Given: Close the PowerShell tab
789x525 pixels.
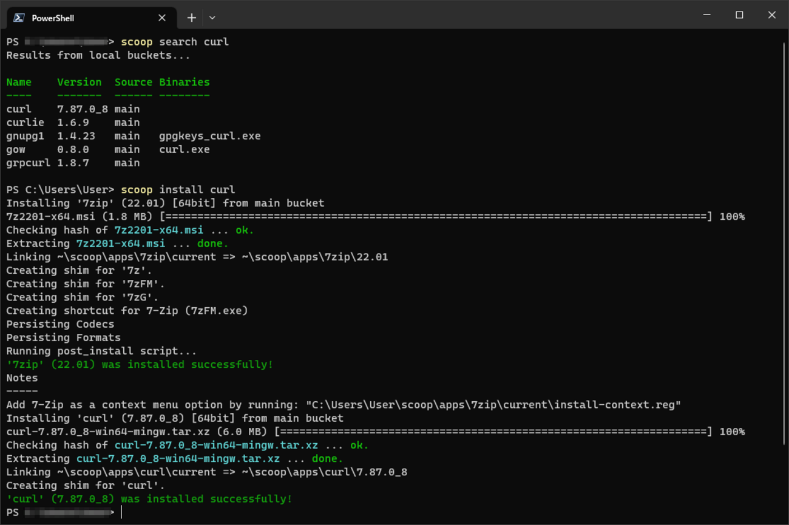Looking at the screenshot, I should (x=162, y=18).
